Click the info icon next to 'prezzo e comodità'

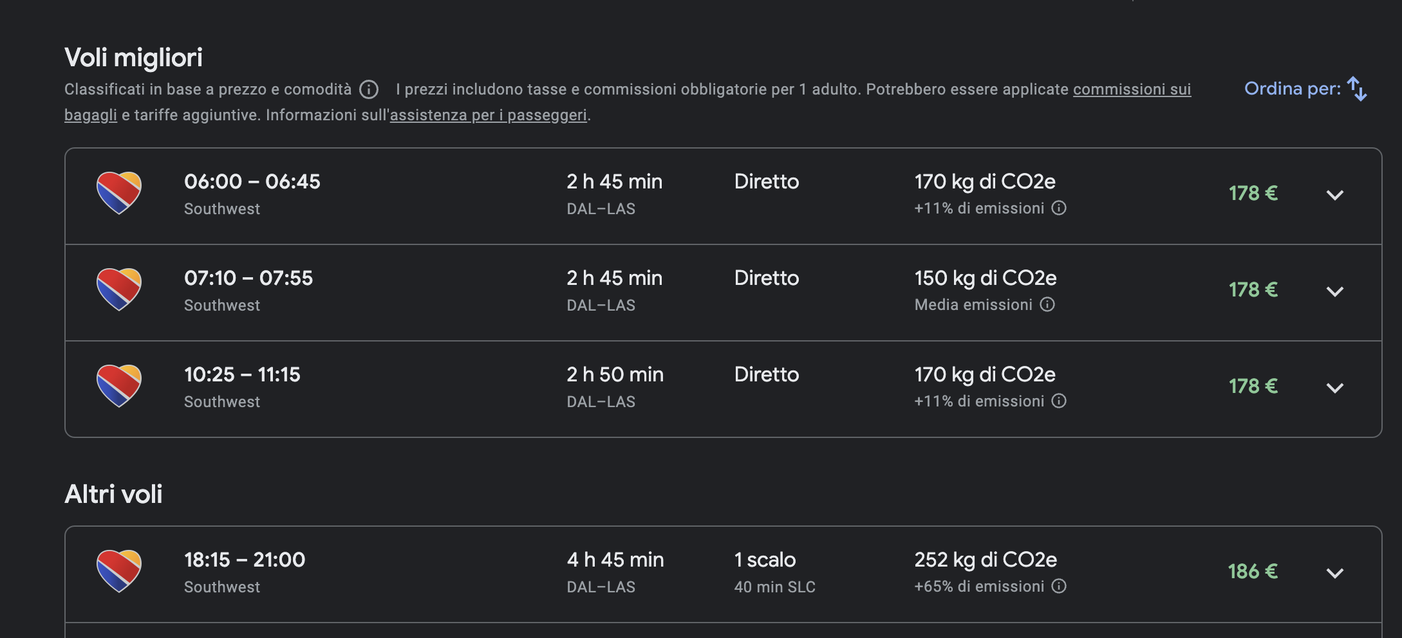(x=369, y=89)
